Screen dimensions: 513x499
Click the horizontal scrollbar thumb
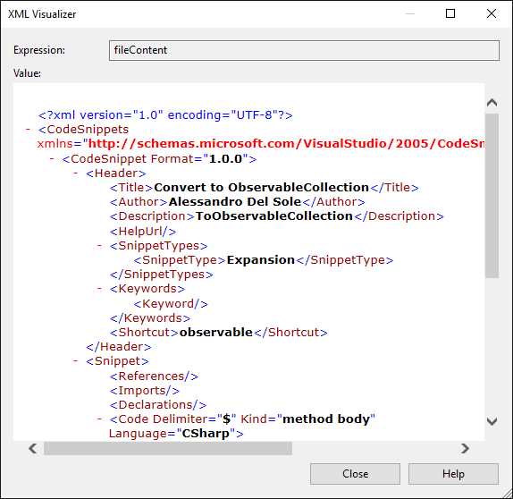tap(168, 448)
